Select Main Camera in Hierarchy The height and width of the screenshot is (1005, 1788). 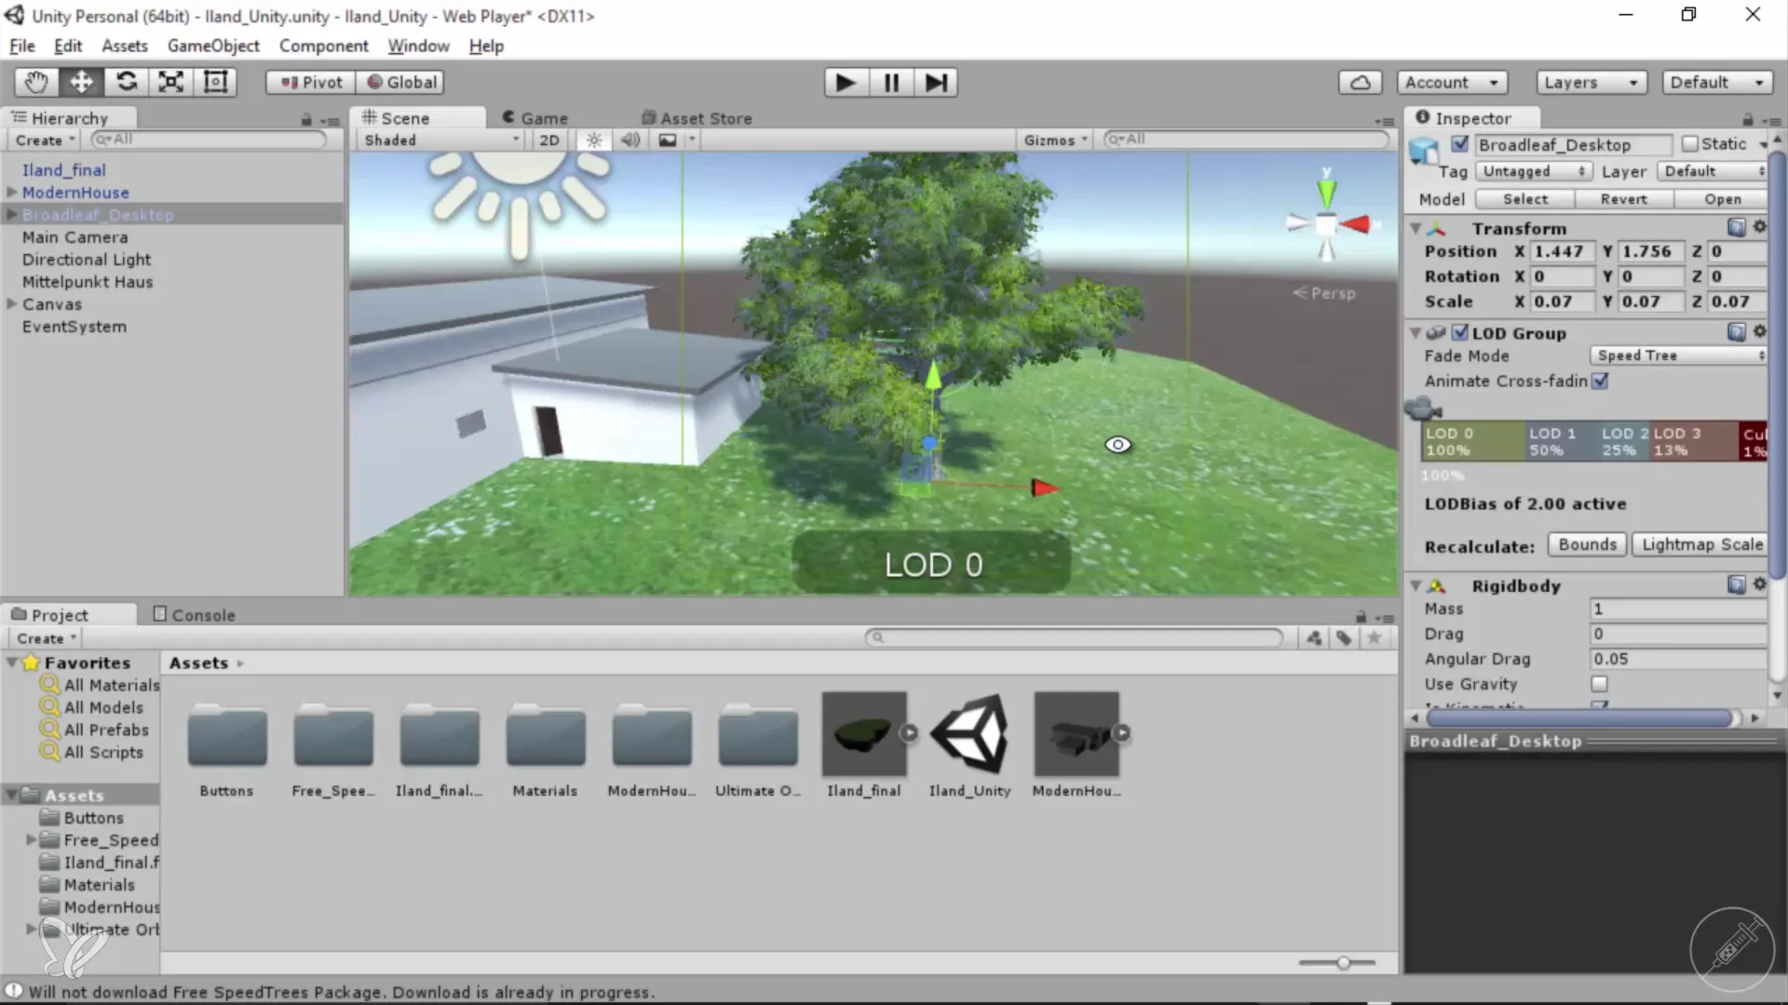(x=75, y=237)
